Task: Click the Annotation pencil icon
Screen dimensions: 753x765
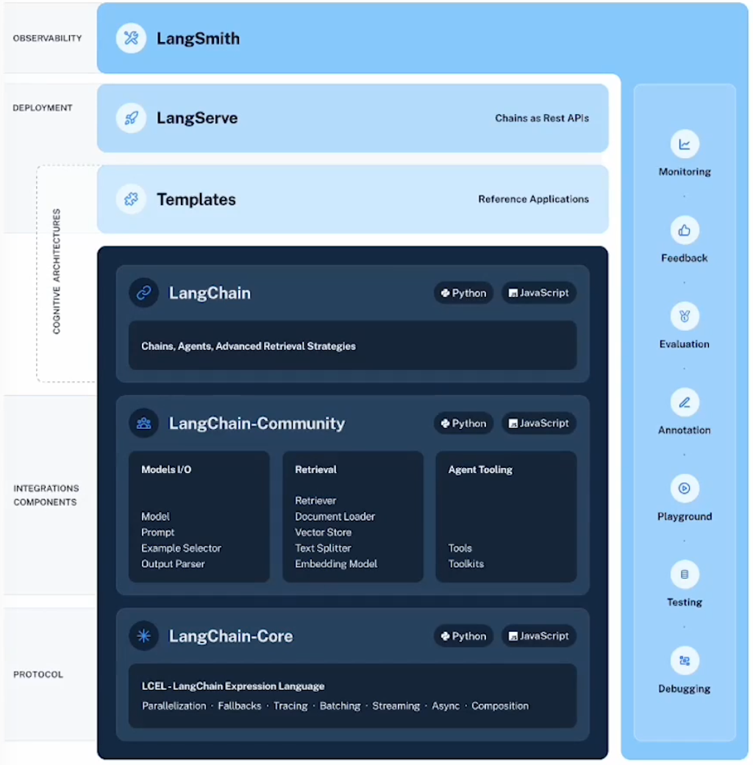Action: coord(684,402)
